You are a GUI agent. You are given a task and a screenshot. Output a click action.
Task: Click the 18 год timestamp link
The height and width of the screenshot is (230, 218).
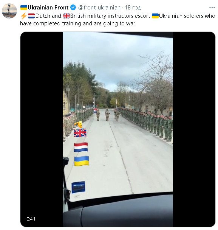(x=133, y=8)
